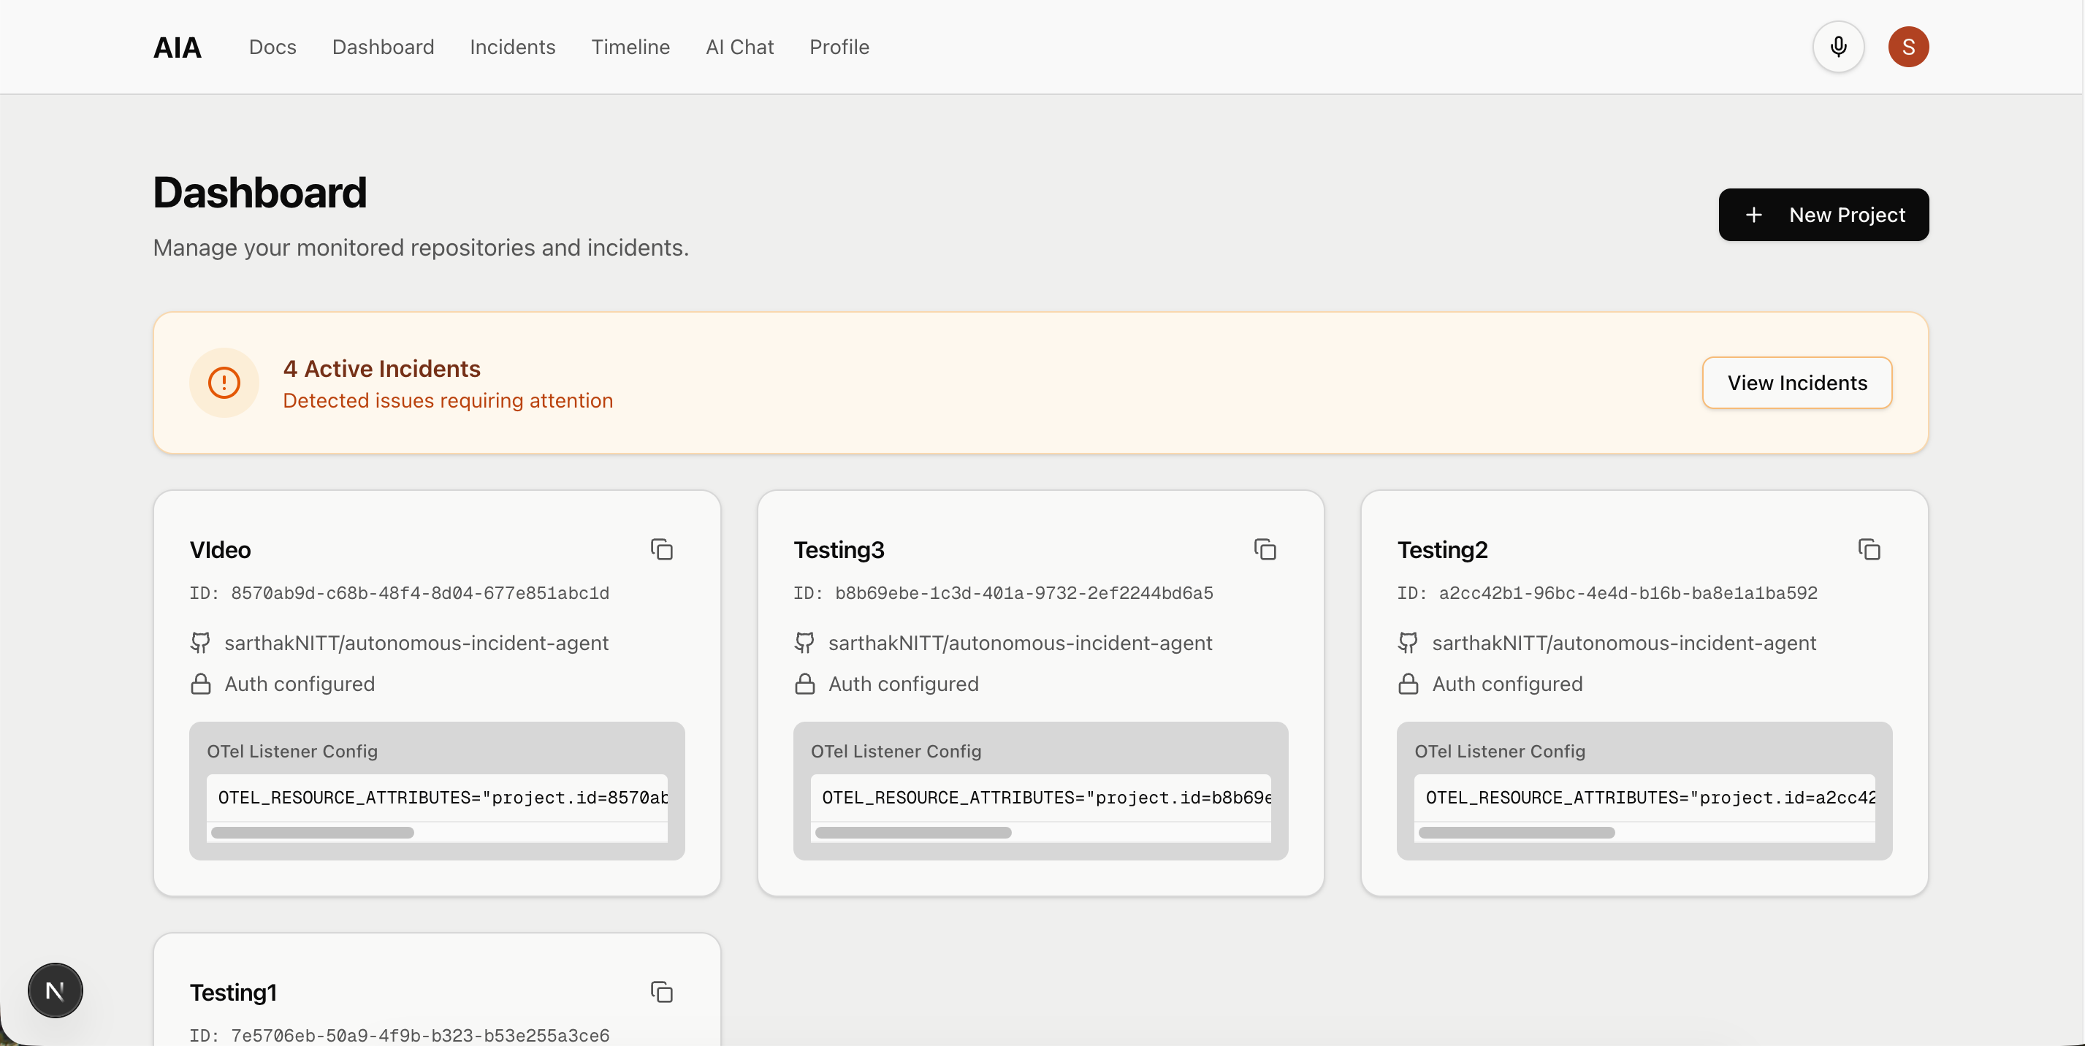
Task: Open the Docs nav item
Action: [272, 47]
